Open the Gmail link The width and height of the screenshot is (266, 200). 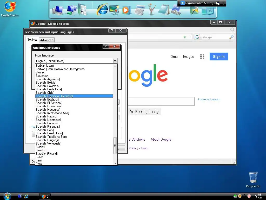pos(175,57)
